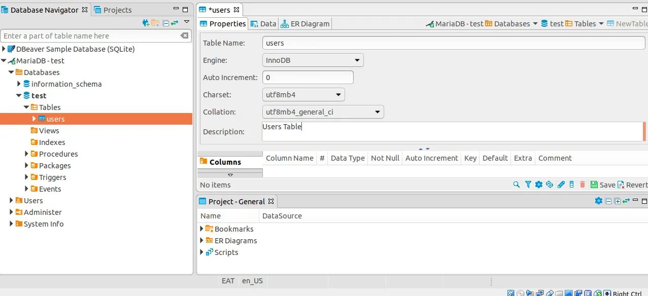Expand the Procedures tree node

point(27,154)
